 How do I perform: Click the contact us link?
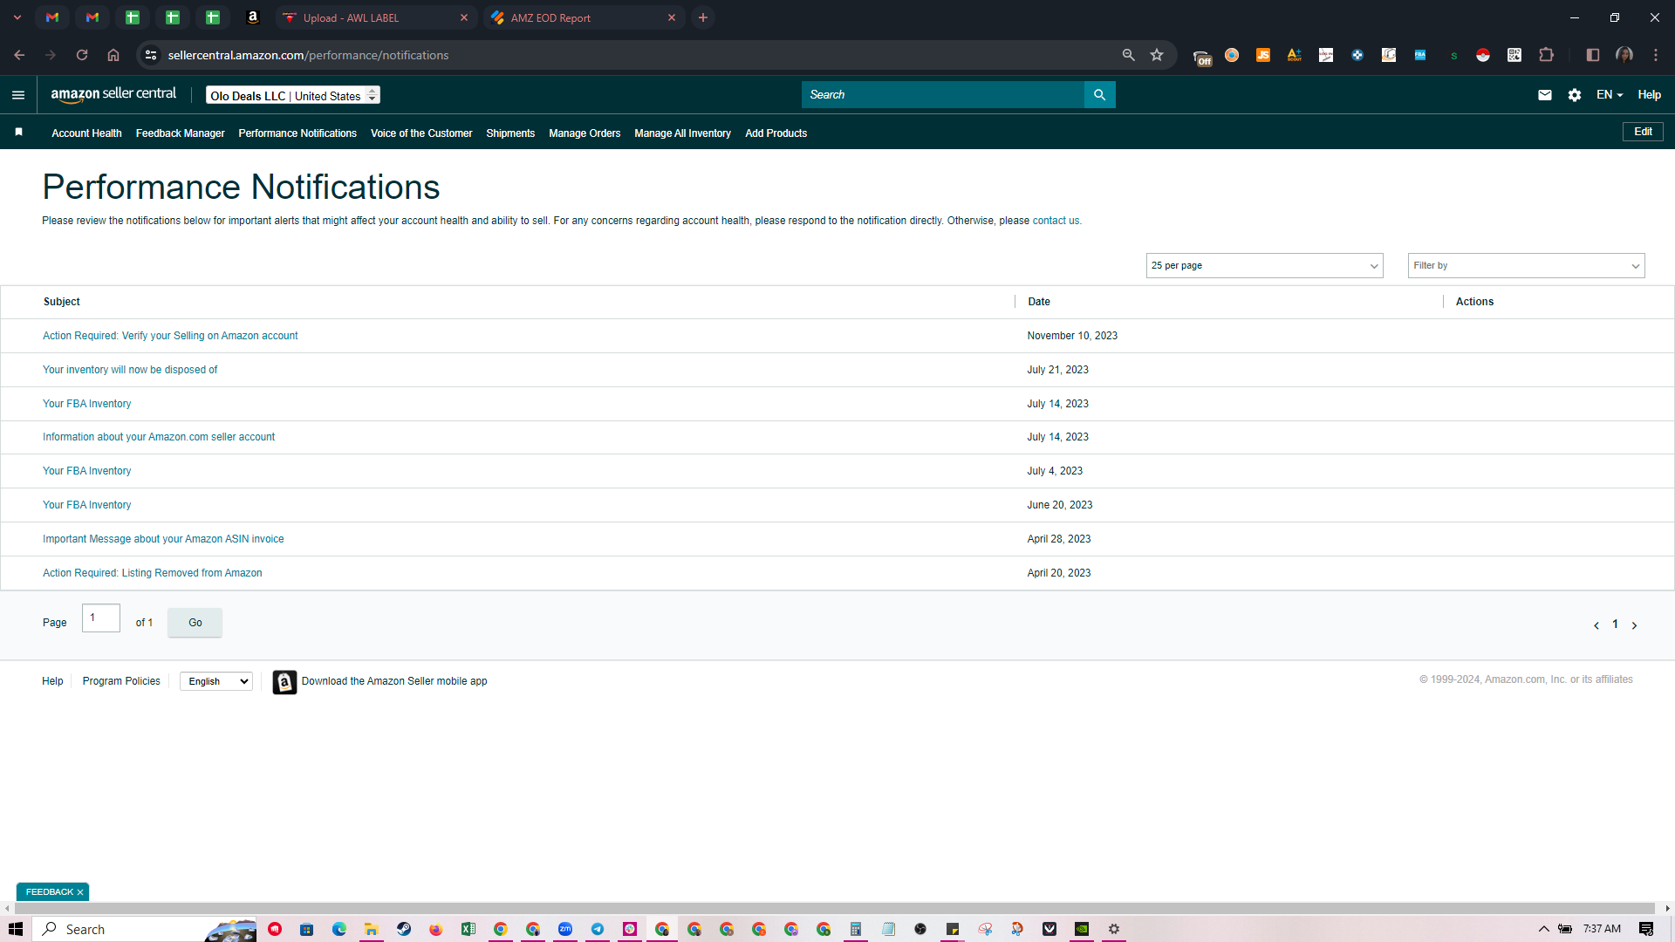tap(1056, 221)
